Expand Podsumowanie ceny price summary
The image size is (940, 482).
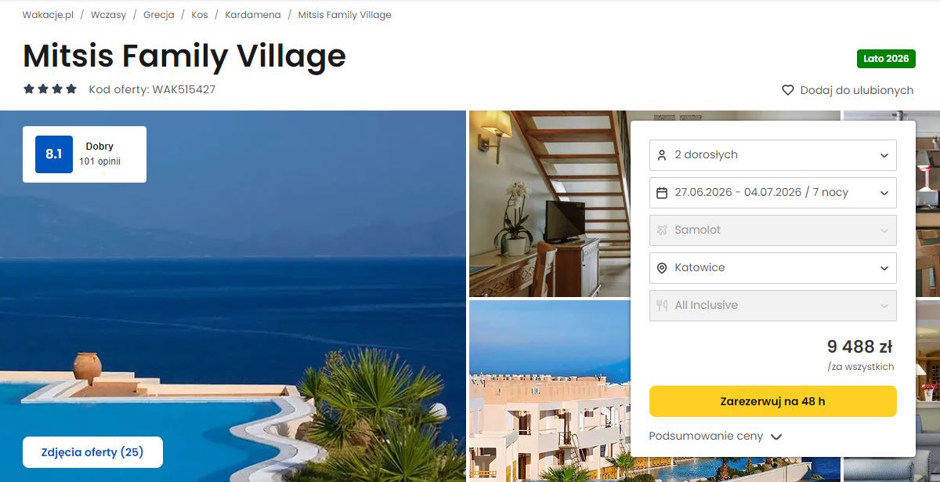715,437
